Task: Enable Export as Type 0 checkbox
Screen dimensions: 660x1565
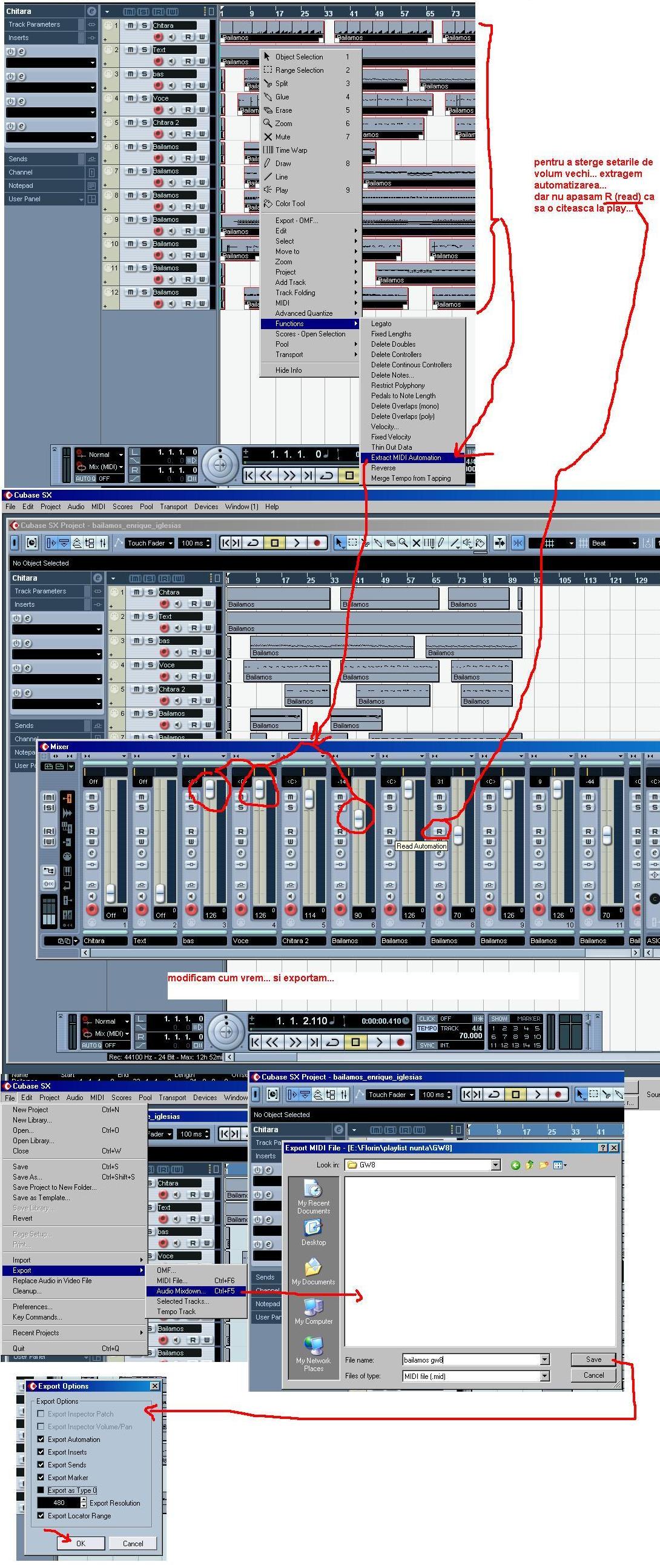Action: coord(41,1490)
